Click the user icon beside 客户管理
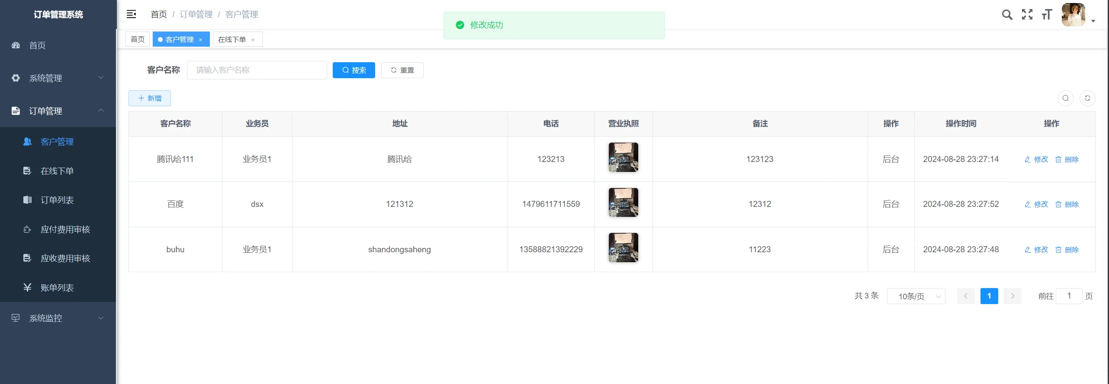The height and width of the screenshot is (384, 1109). 27,141
